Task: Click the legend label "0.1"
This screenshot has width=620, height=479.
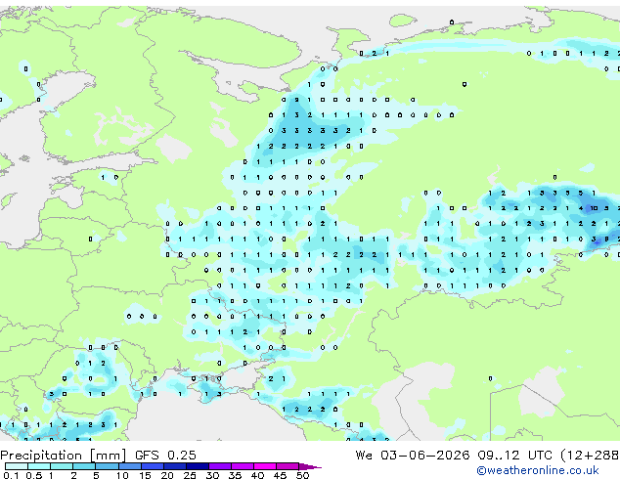Action: (11, 475)
